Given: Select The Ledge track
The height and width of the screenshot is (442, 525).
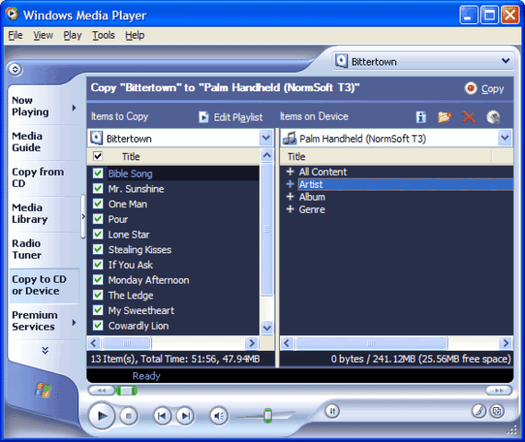Looking at the screenshot, I should 131,296.
